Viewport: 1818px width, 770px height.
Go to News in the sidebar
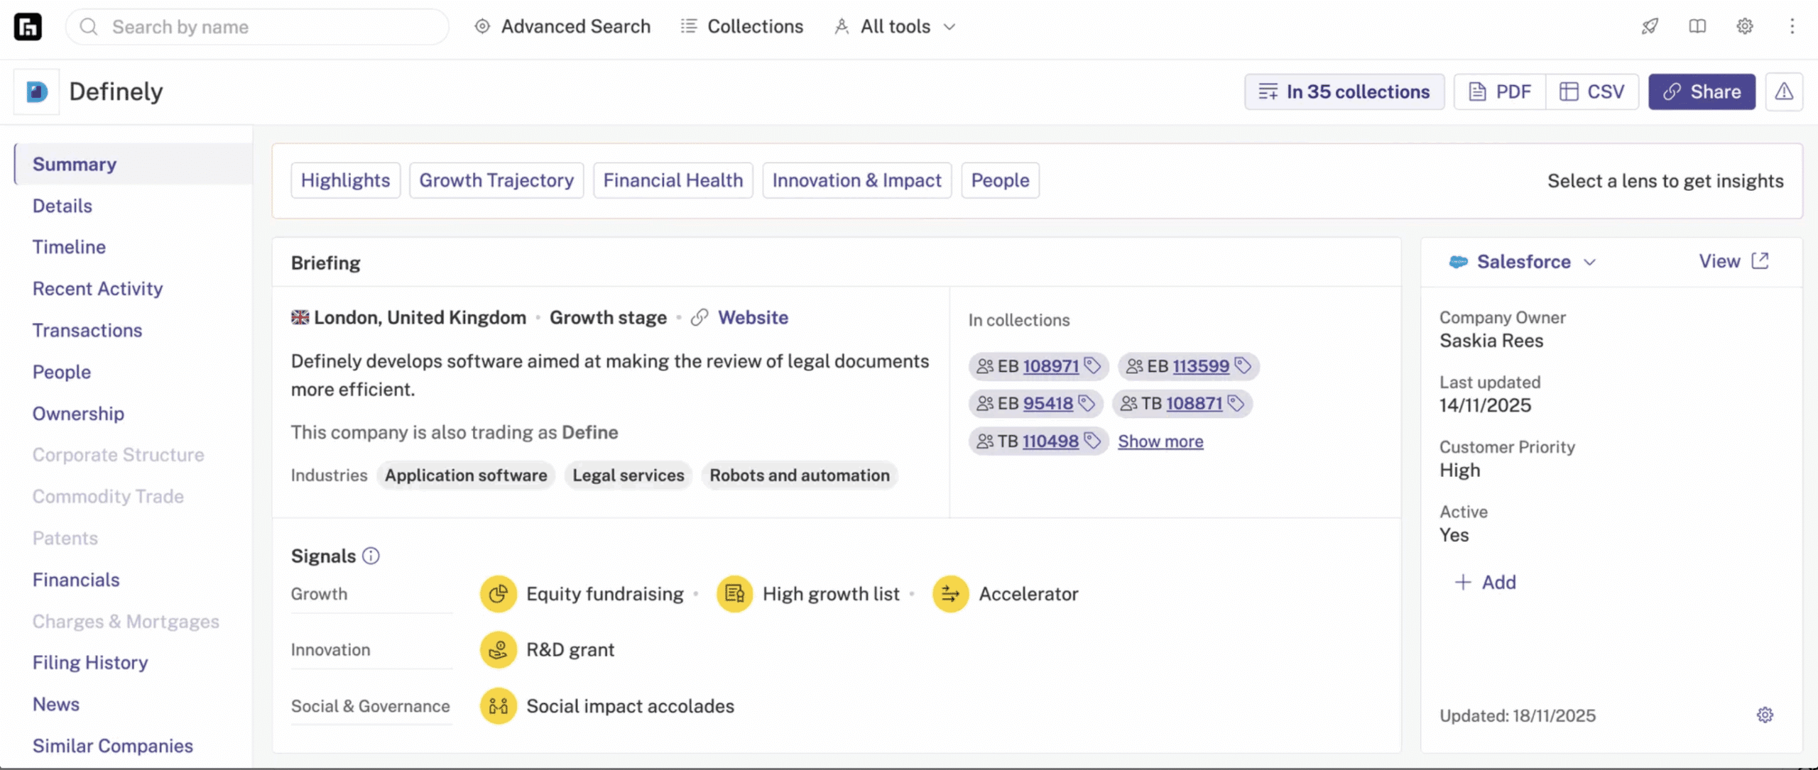[x=56, y=704]
